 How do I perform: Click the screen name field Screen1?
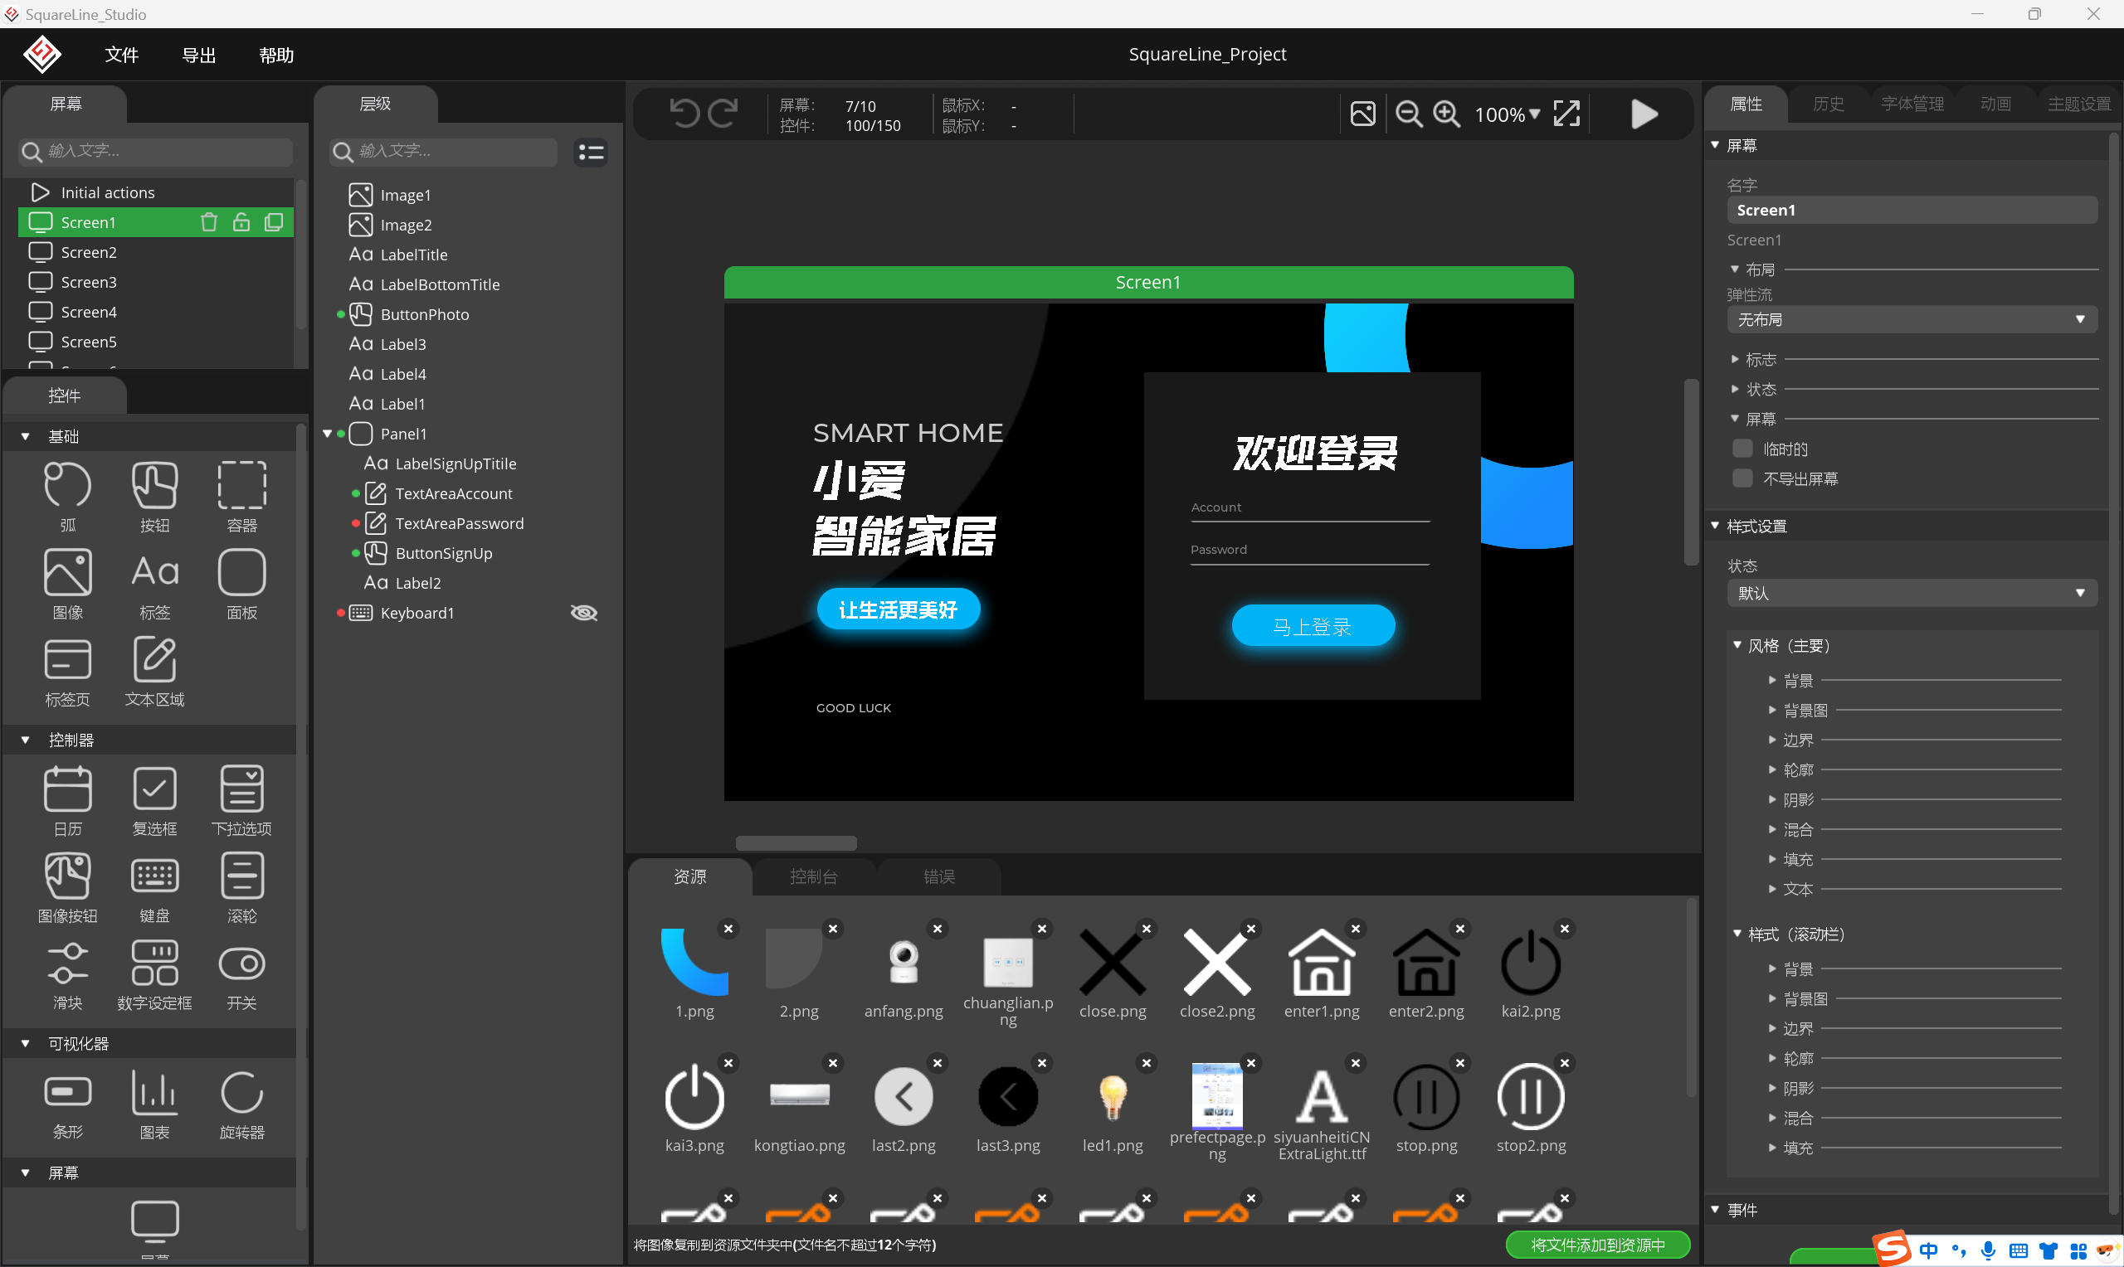(1912, 211)
